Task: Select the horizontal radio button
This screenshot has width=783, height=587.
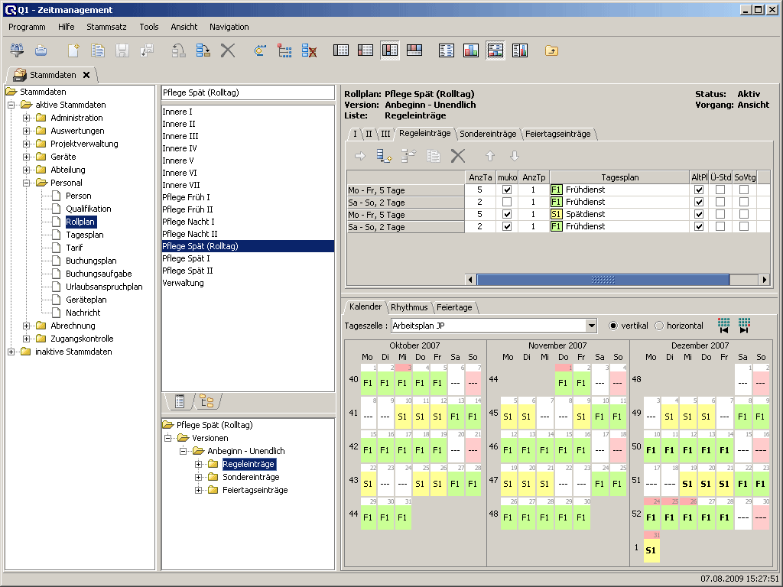Action: 659,326
